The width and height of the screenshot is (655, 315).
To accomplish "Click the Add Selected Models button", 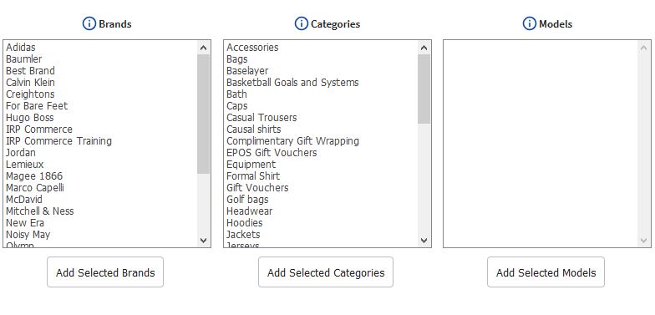I will click(546, 272).
